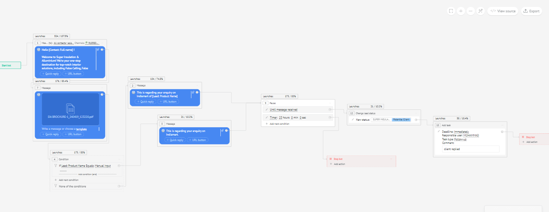Add Quick reply to Hello message
The height and width of the screenshot is (212, 549).
click(50, 74)
